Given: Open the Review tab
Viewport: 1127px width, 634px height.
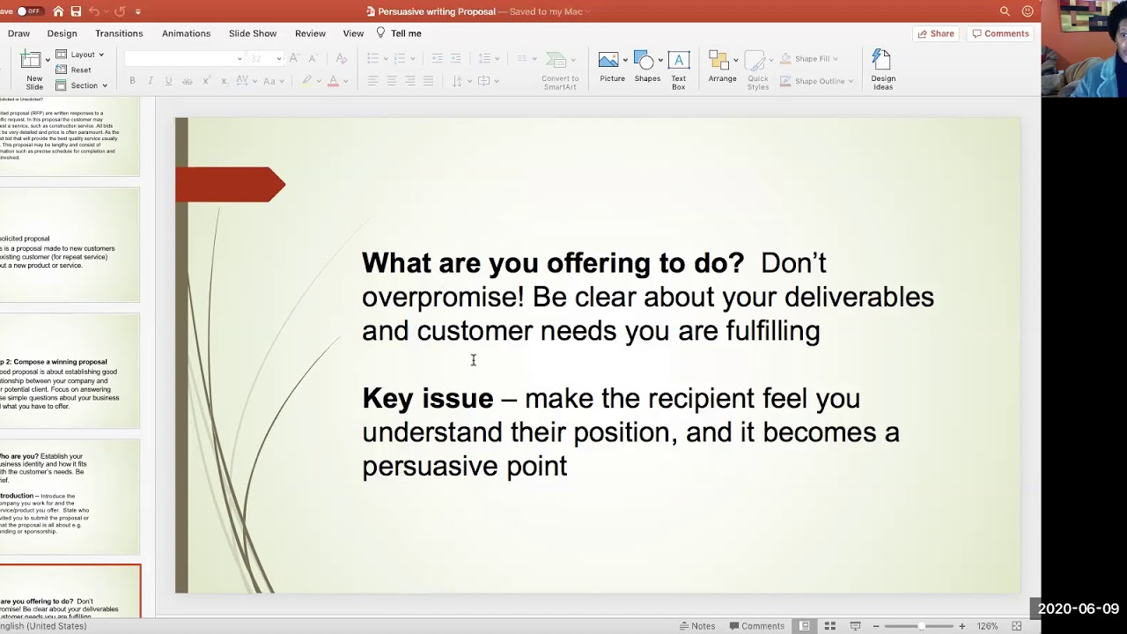Looking at the screenshot, I should point(310,33).
